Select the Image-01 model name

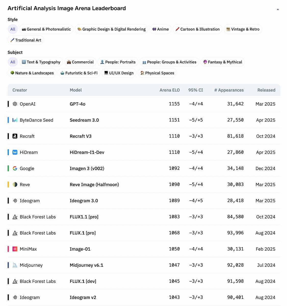pyautogui.click(x=80, y=249)
